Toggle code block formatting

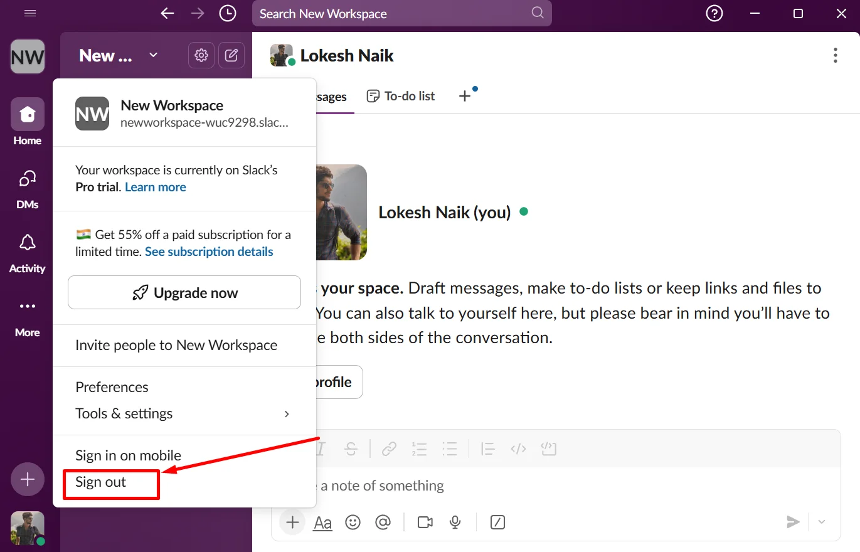[x=549, y=449]
